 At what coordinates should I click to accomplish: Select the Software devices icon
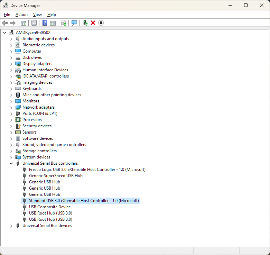pos(18,138)
